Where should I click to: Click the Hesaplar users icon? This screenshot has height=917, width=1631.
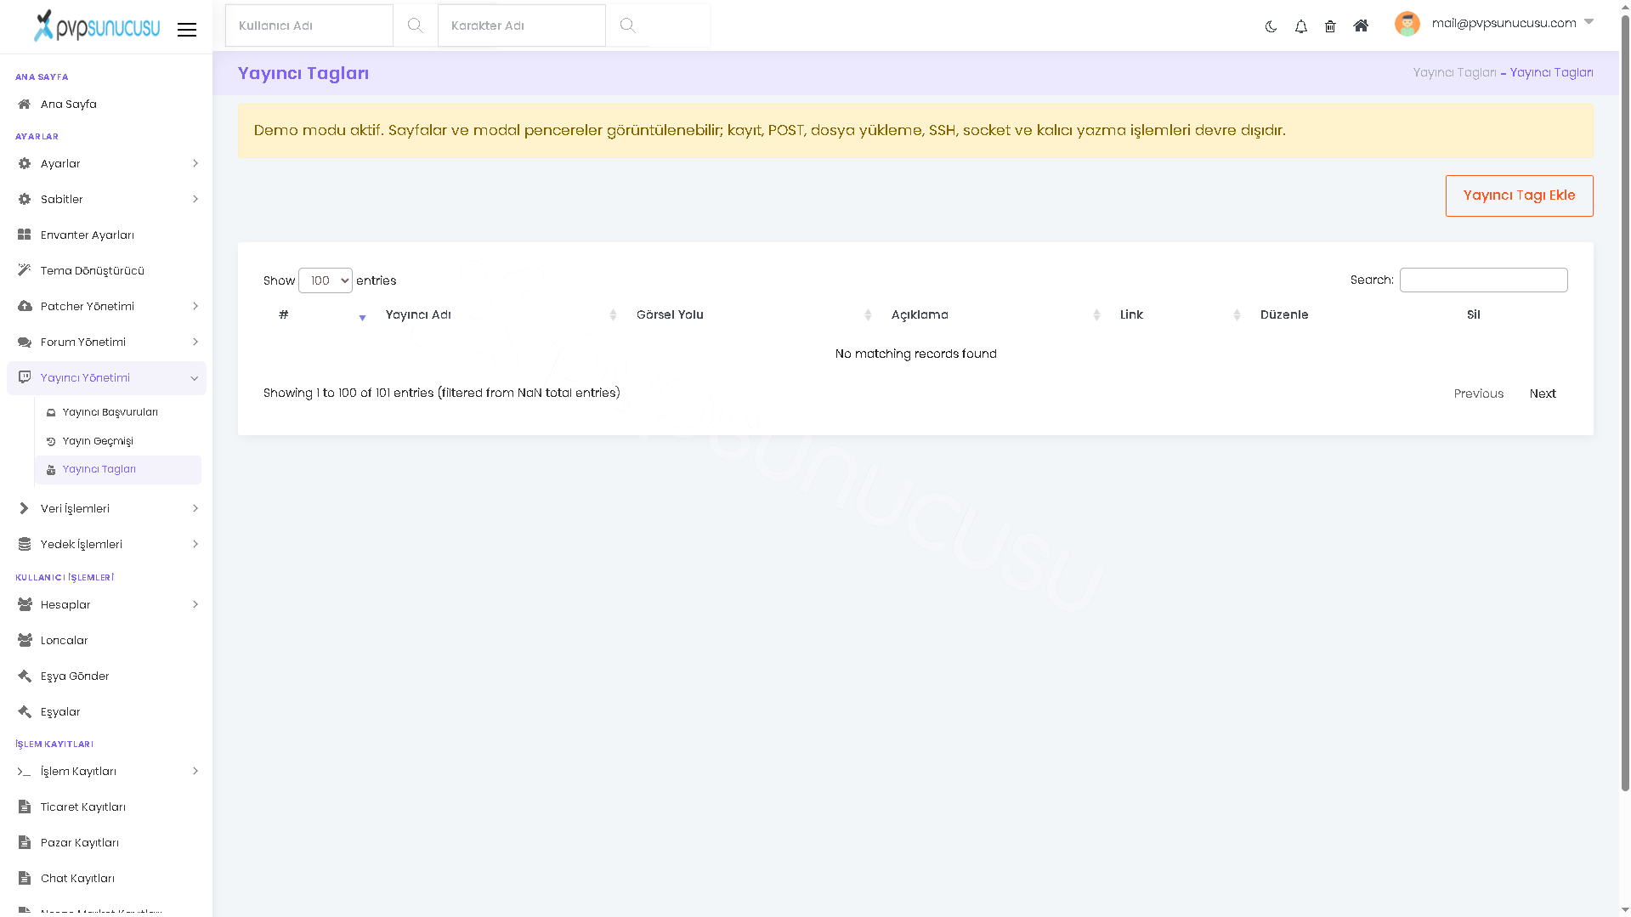pos(24,605)
